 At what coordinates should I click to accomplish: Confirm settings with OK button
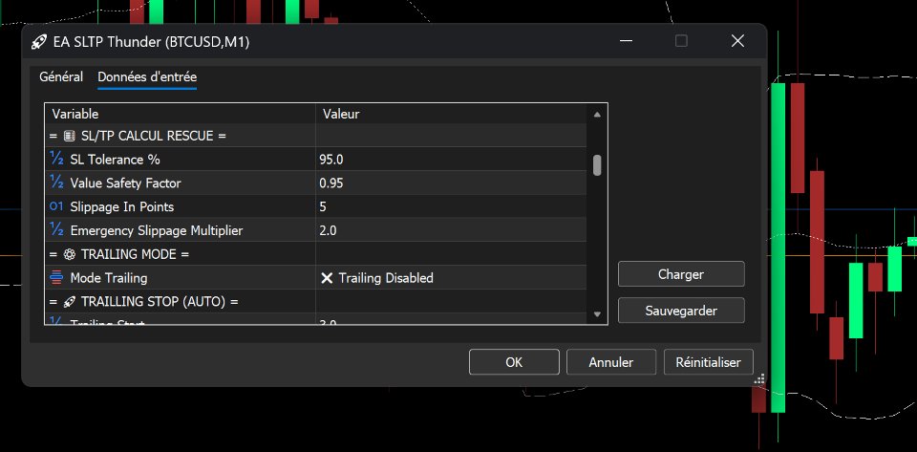(514, 362)
